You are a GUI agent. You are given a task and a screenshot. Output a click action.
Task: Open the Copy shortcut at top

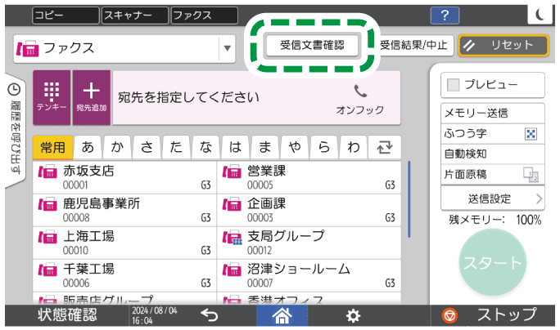(65, 16)
